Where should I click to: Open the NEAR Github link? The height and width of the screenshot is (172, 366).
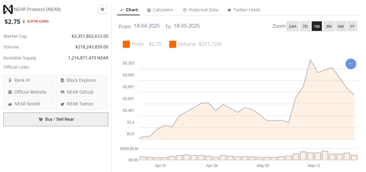click(81, 92)
